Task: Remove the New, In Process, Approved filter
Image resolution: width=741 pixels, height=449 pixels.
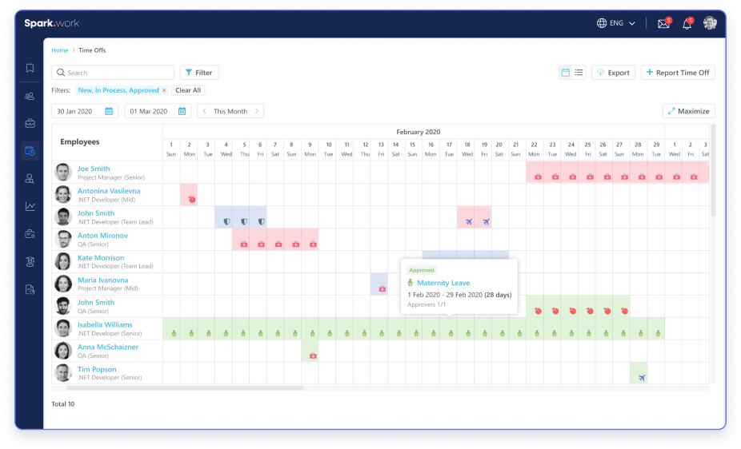Action: (x=165, y=90)
